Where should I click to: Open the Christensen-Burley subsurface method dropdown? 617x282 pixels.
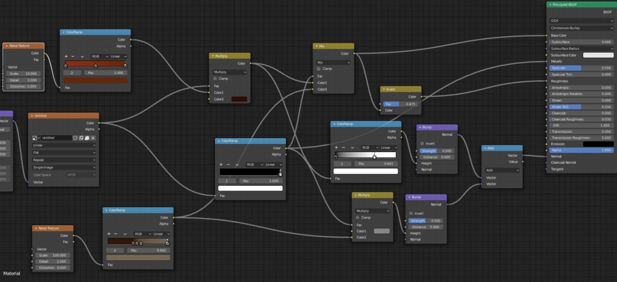pos(581,28)
